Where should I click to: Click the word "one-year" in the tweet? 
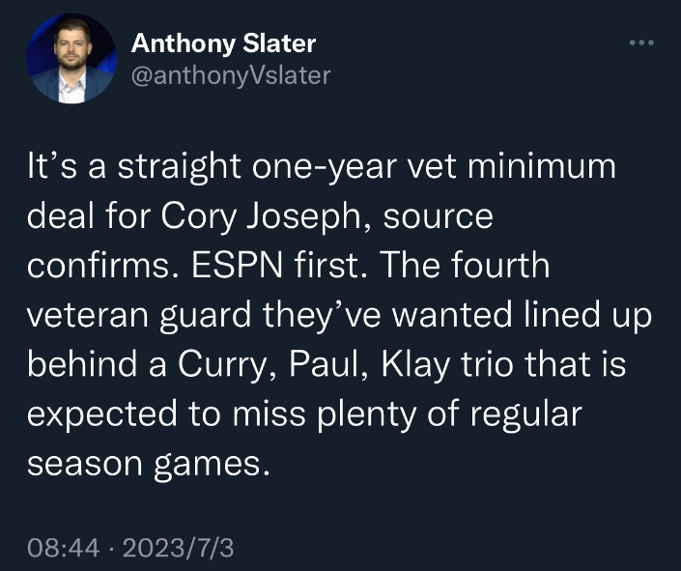tap(325, 168)
